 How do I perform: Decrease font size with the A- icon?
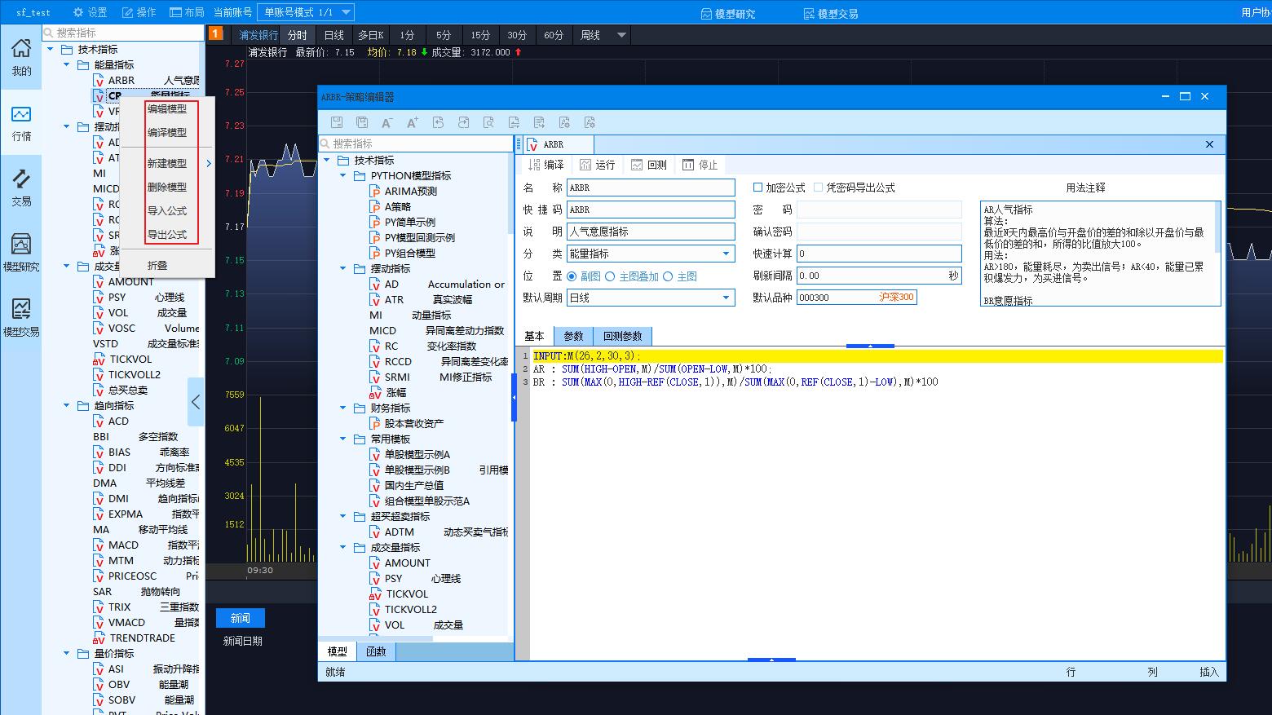point(387,122)
